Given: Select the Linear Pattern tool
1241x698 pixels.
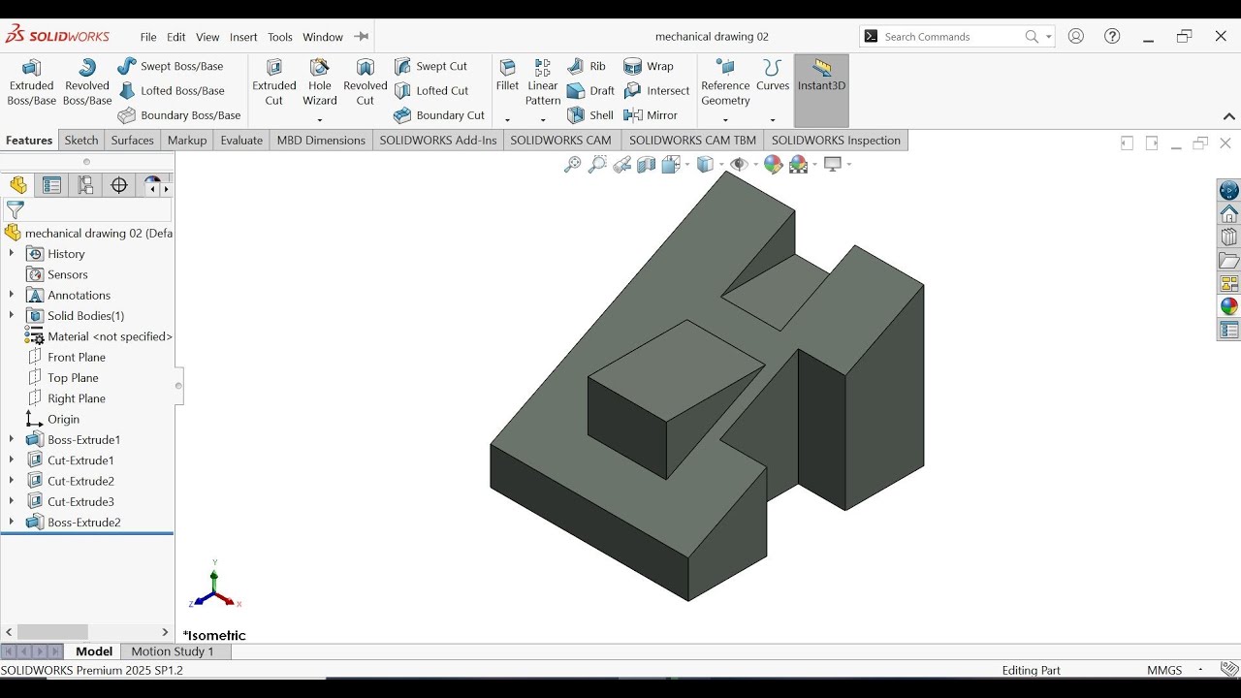Looking at the screenshot, I should pyautogui.click(x=543, y=82).
